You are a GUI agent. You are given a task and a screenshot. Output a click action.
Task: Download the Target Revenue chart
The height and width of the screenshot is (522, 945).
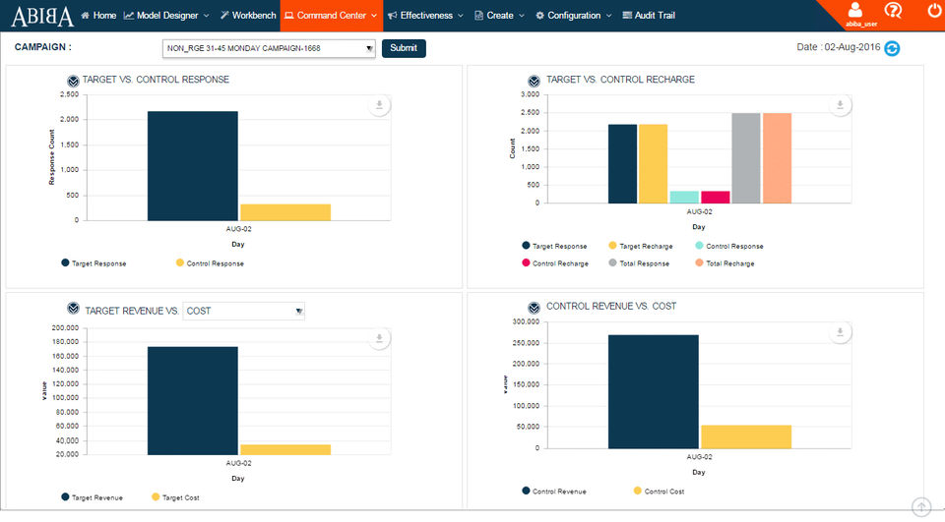click(379, 338)
